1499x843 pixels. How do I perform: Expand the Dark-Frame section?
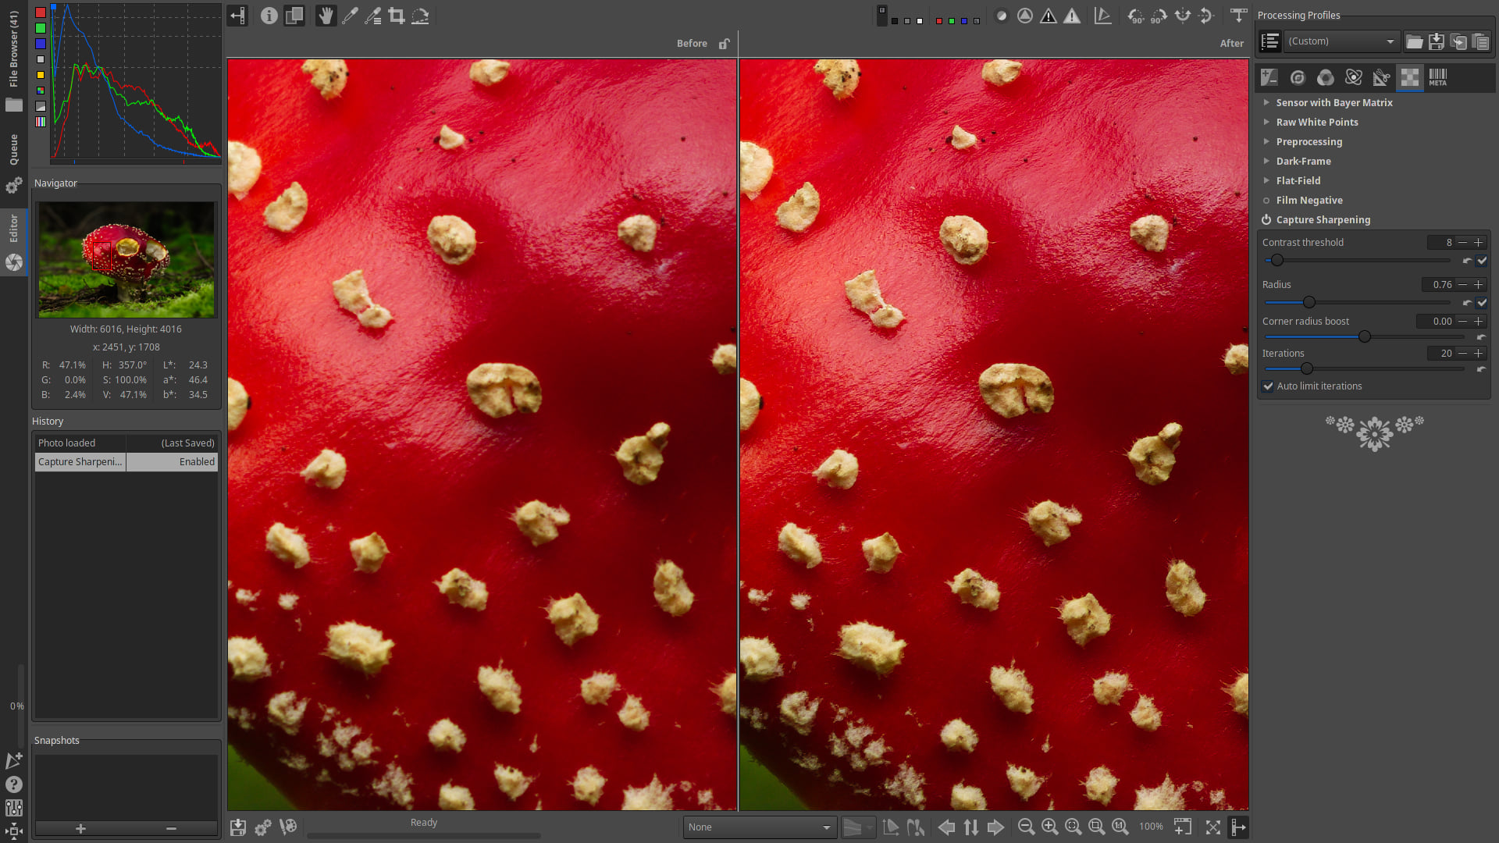pos(1303,161)
